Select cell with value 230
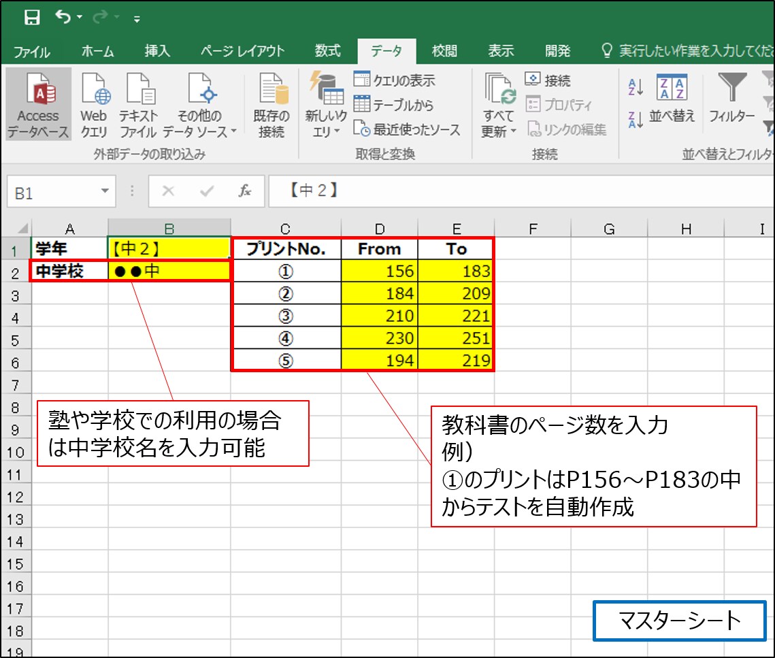The image size is (775, 658). 380,338
